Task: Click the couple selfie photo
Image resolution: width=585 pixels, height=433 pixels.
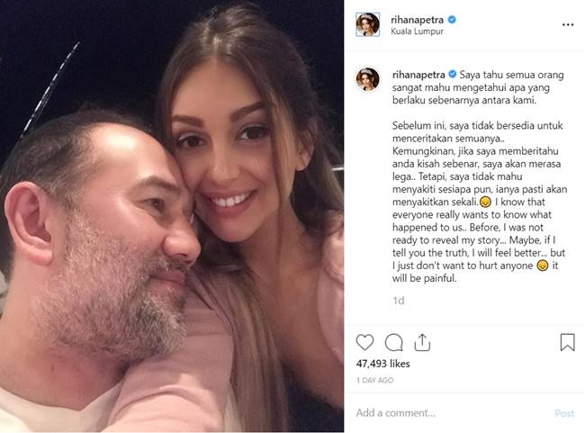Action: (171, 216)
